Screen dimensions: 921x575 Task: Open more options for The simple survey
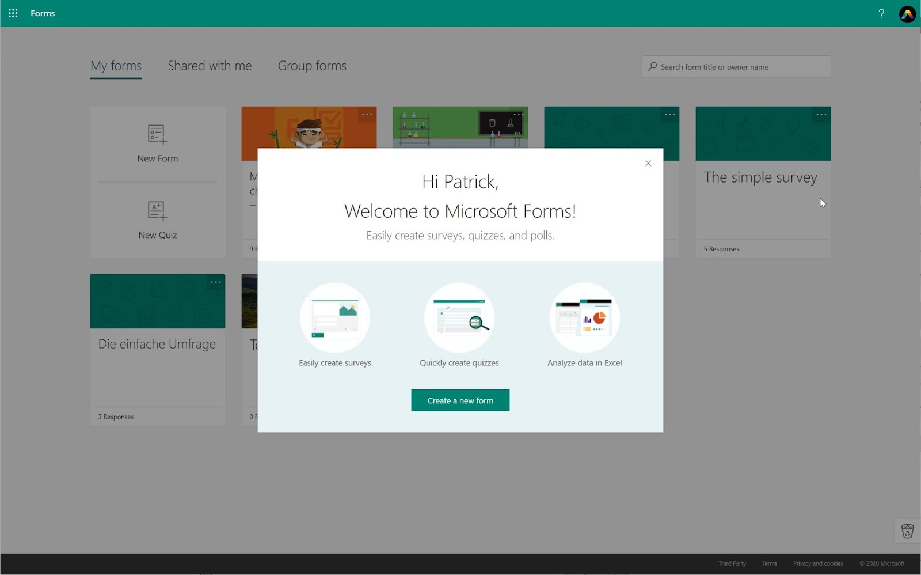[821, 114]
